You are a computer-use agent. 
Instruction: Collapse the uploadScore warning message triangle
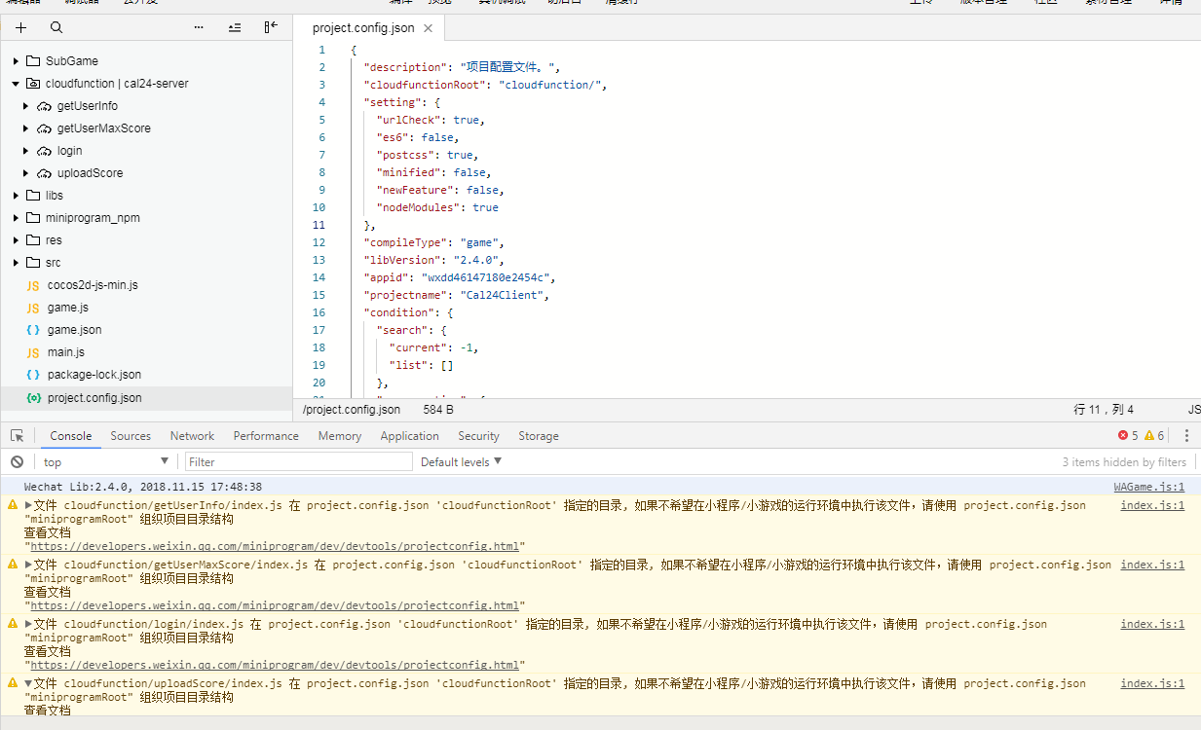point(29,683)
